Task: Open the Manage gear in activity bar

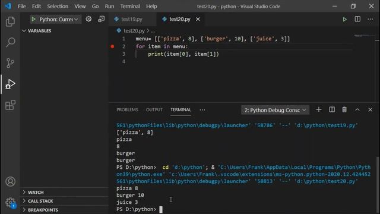Action: pos(10,202)
